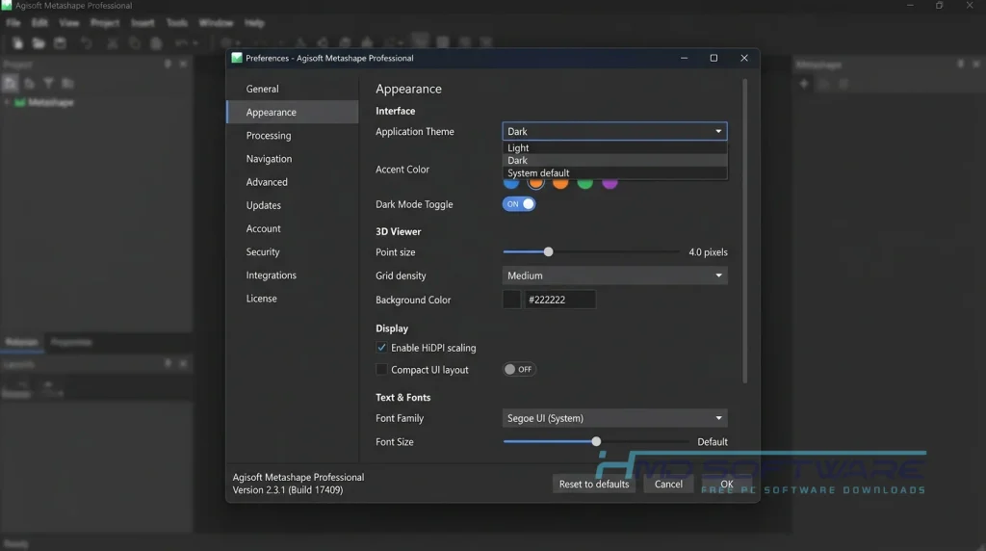Open Advanced preferences section
This screenshot has height=551, width=986.
point(293,182)
